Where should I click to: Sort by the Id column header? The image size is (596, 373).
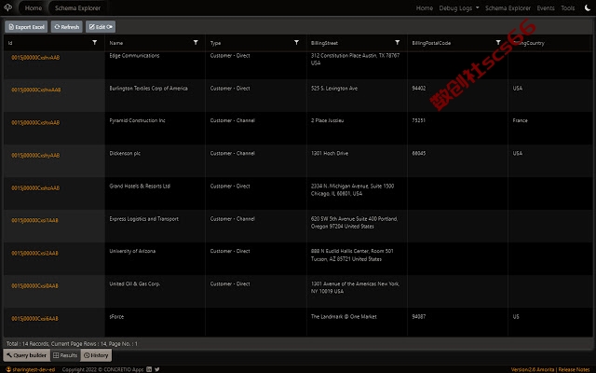pyautogui.click(x=10, y=43)
